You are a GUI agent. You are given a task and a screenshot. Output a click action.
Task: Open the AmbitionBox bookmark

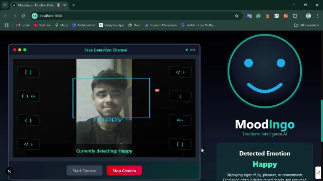coord(83,25)
